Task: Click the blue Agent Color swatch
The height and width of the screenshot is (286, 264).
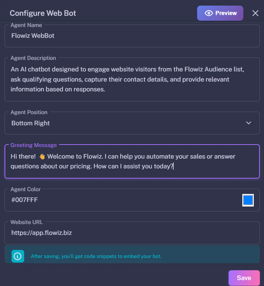Action: point(248,200)
